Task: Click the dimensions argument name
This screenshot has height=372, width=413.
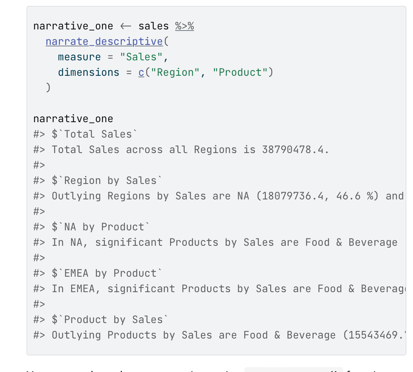Action: [x=89, y=72]
